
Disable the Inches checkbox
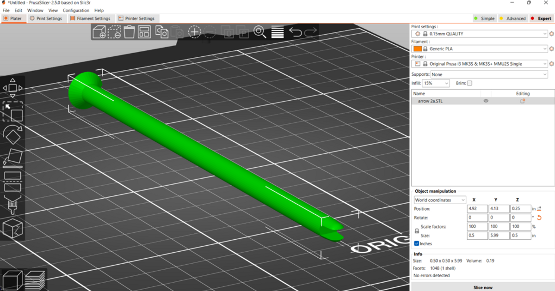415,243
